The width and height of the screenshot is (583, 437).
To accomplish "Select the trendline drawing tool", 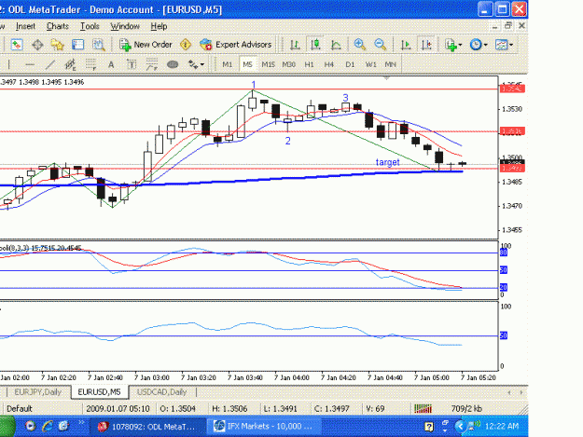I will (49, 64).
